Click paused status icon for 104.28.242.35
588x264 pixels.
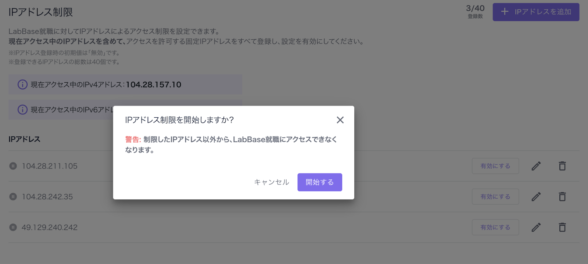point(13,197)
